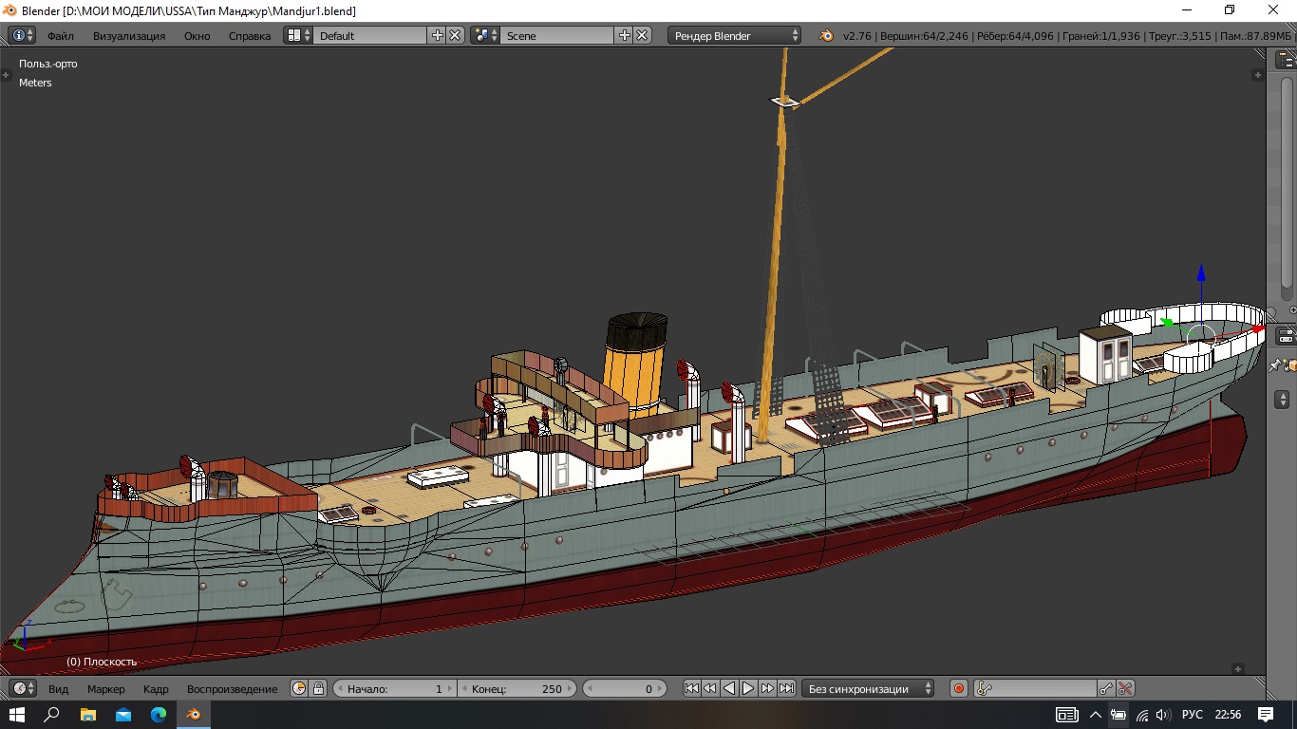Screen dimensions: 1297x729
Task: Click the Blender logo splash icon
Action: [826, 36]
